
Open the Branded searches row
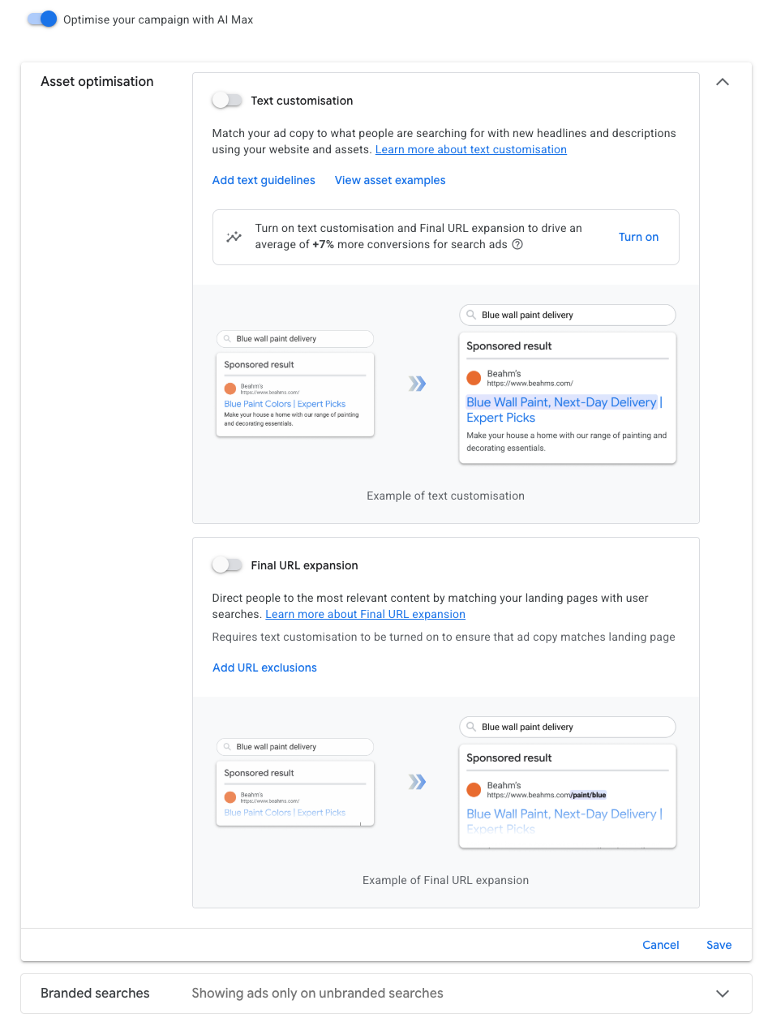coord(386,994)
